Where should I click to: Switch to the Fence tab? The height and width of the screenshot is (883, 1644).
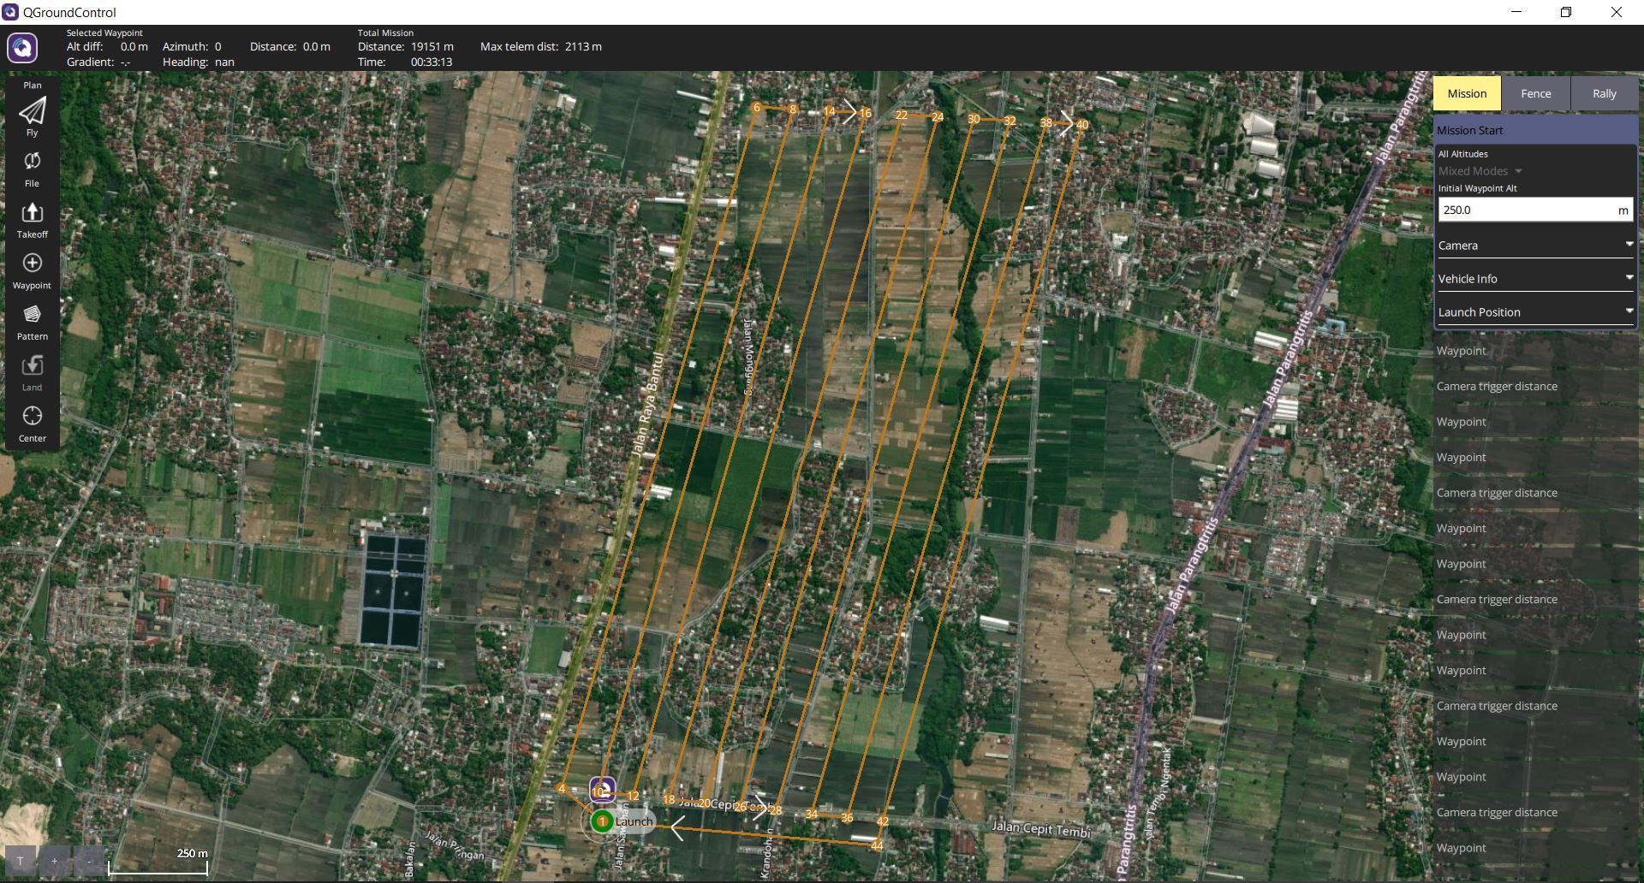point(1535,93)
